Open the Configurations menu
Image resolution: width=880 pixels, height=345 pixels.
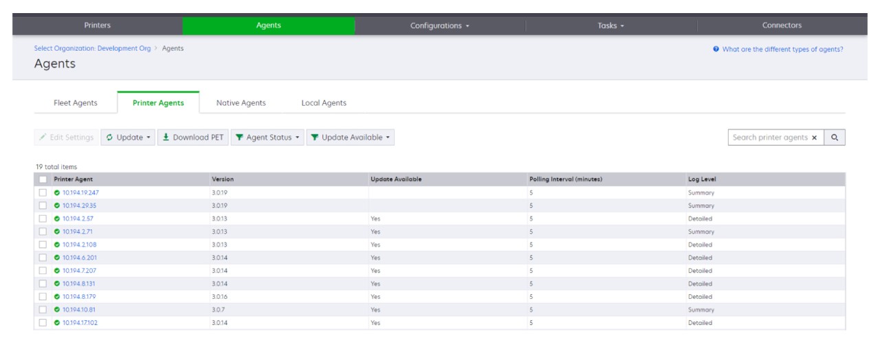pos(439,25)
